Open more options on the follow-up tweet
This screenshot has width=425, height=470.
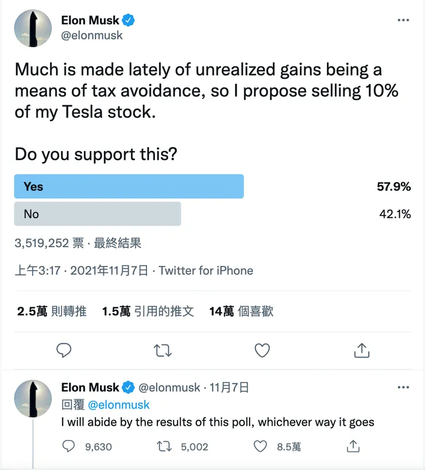coord(403,387)
